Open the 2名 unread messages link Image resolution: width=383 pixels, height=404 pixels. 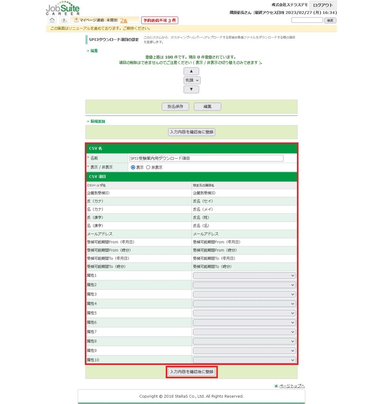[123, 21]
